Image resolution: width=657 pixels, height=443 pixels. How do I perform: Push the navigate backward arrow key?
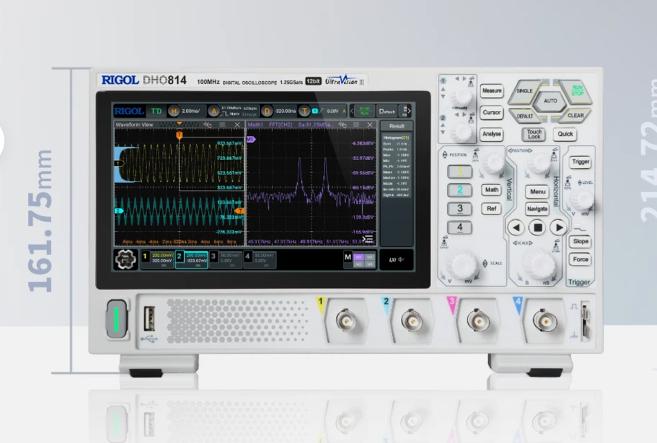(x=516, y=228)
